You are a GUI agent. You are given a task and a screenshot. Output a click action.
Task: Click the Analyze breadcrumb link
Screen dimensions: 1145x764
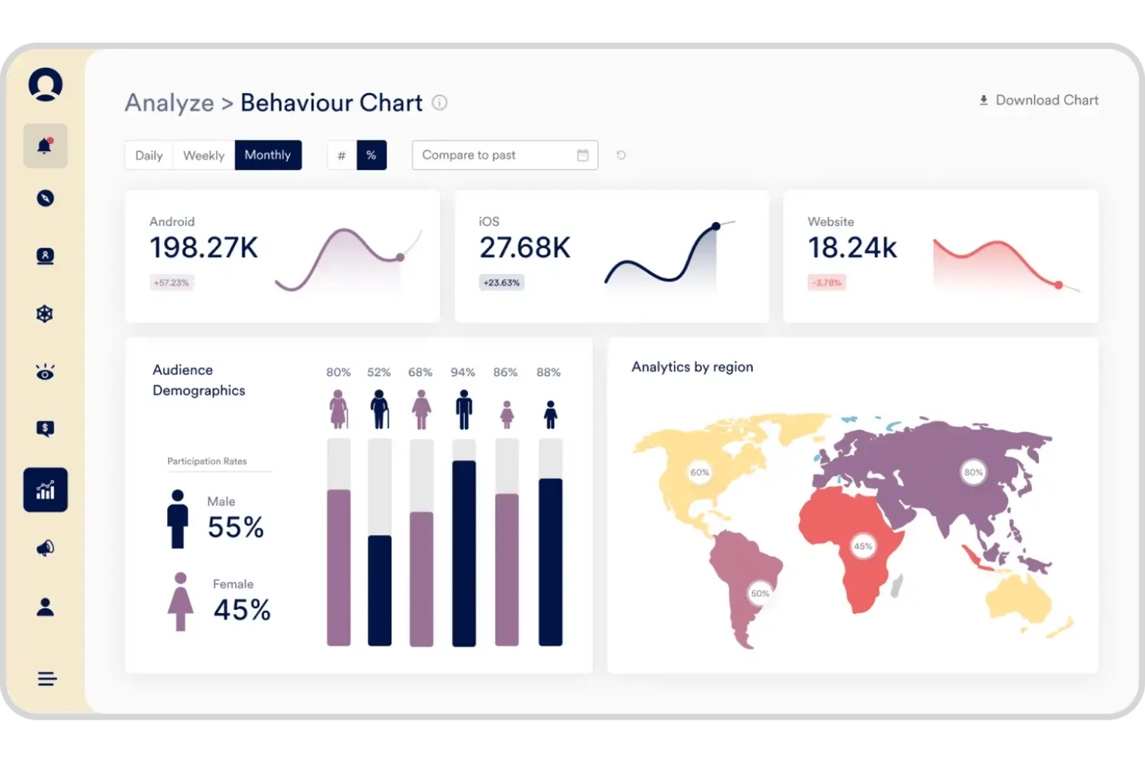pyautogui.click(x=169, y=102)
